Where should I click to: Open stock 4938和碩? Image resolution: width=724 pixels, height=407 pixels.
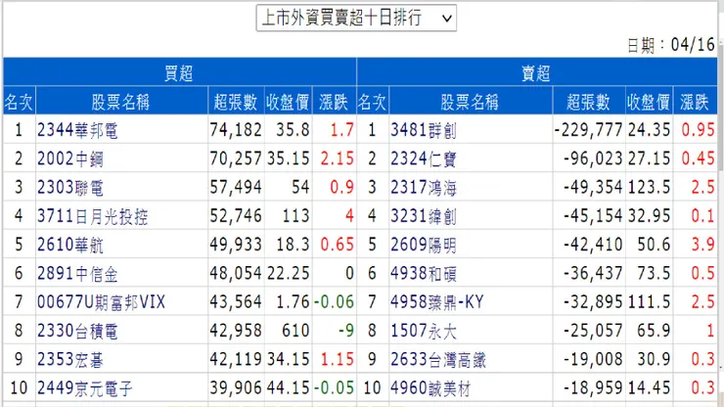pyautogui.click(x=424, y=274)
